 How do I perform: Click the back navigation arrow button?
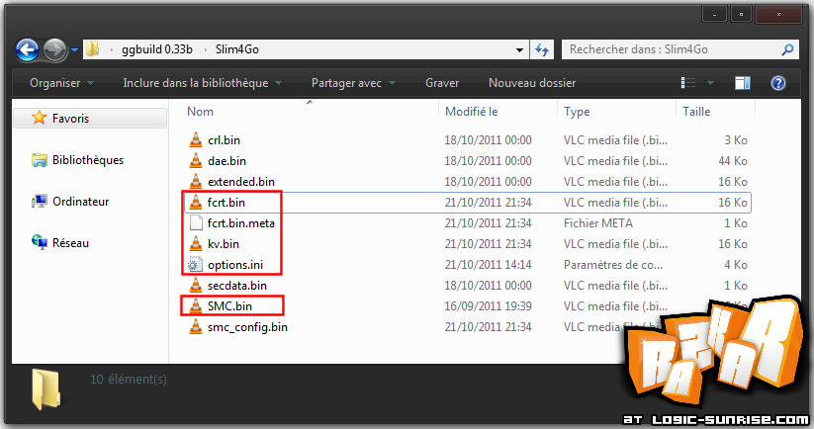28,48
